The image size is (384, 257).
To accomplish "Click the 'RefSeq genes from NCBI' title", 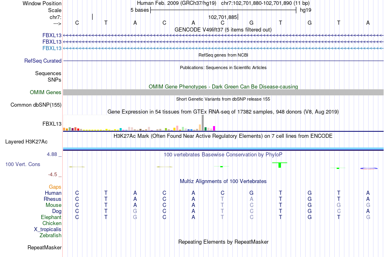I will [223, 55].
